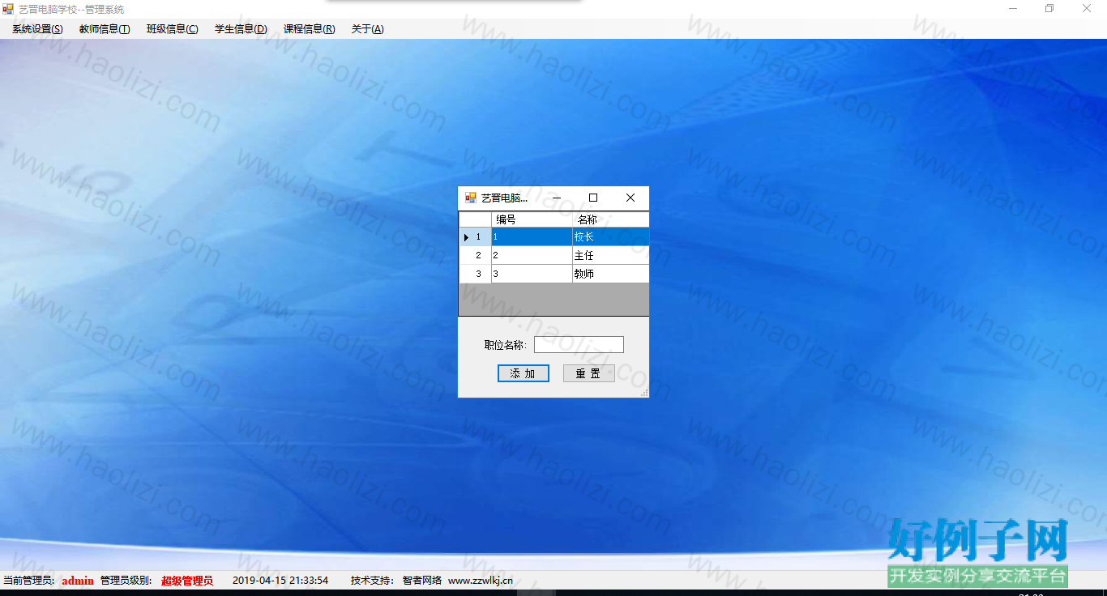Open the 关于(A) menu
This screenshot has width=1107, height=596.
[x=368, y=29]
